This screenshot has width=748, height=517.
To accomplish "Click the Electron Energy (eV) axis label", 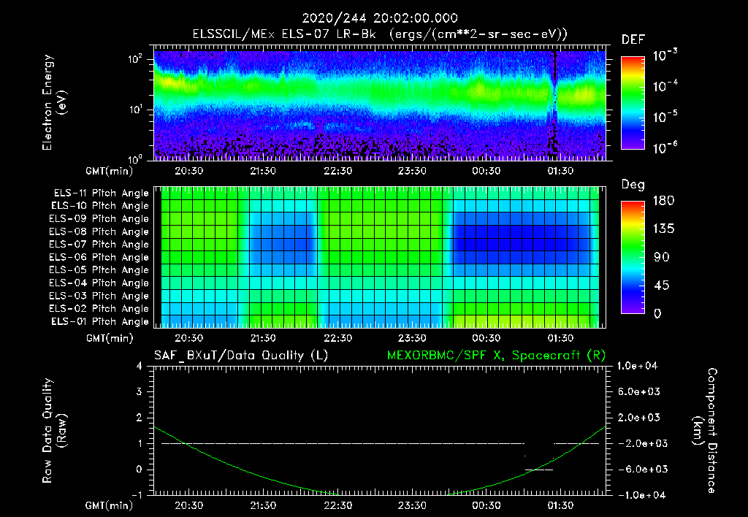I will (54, 102).
